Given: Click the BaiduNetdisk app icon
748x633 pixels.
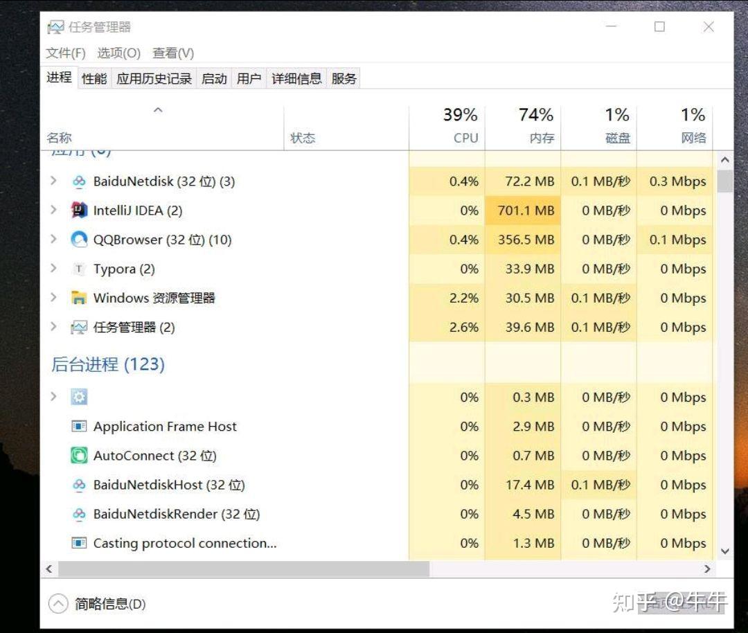Looking at the screenshot, I should [x=79, y=181].
